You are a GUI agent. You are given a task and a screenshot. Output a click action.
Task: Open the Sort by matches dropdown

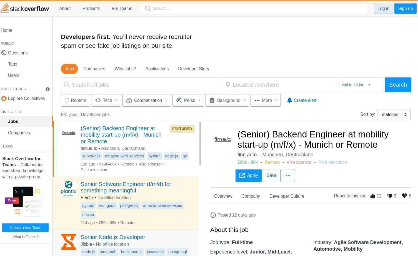(394, 115)
